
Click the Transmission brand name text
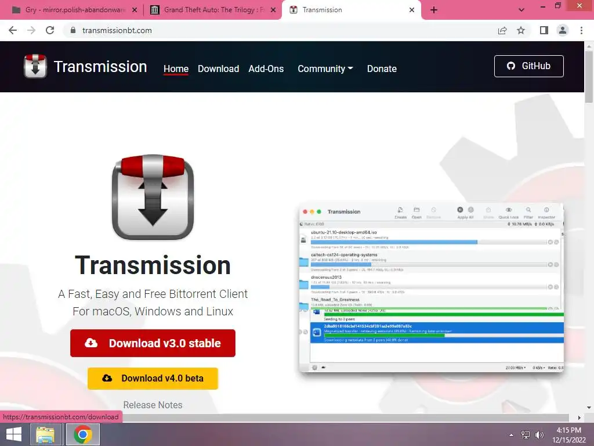[100, 67]
